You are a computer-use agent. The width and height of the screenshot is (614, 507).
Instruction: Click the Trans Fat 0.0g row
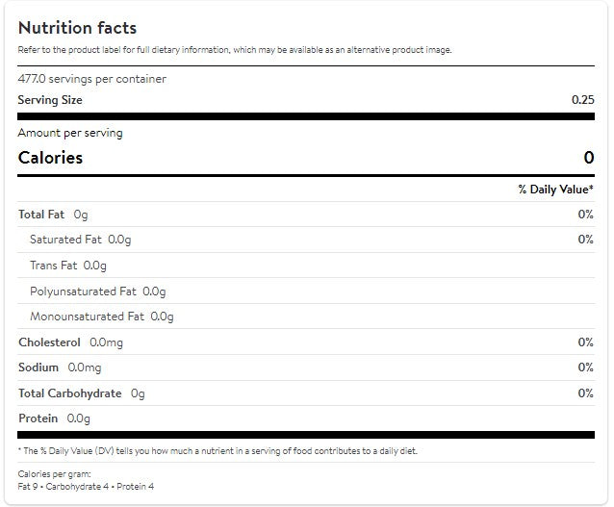[306, 266]
